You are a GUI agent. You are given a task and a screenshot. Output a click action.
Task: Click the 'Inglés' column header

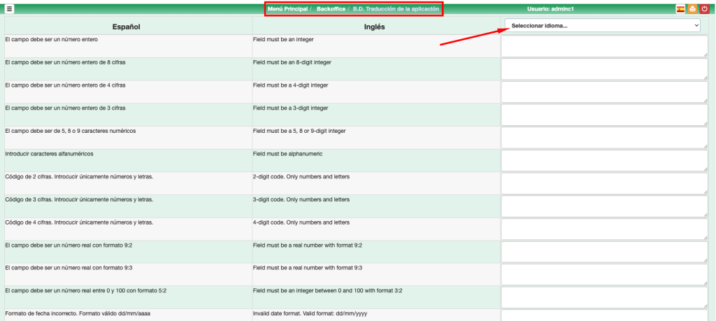(375, 27)
